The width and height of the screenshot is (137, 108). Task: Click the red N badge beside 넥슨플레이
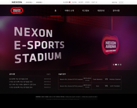pyautogui.click(x=70, y=2)
